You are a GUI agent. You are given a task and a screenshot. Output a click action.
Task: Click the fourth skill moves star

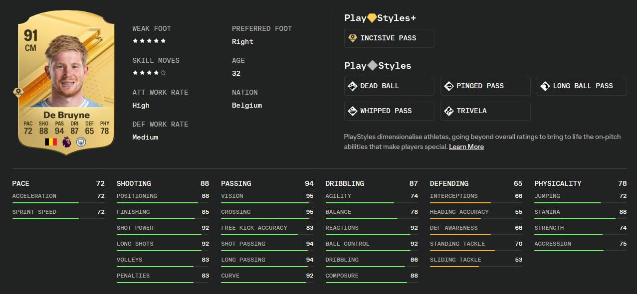point(156,72)
